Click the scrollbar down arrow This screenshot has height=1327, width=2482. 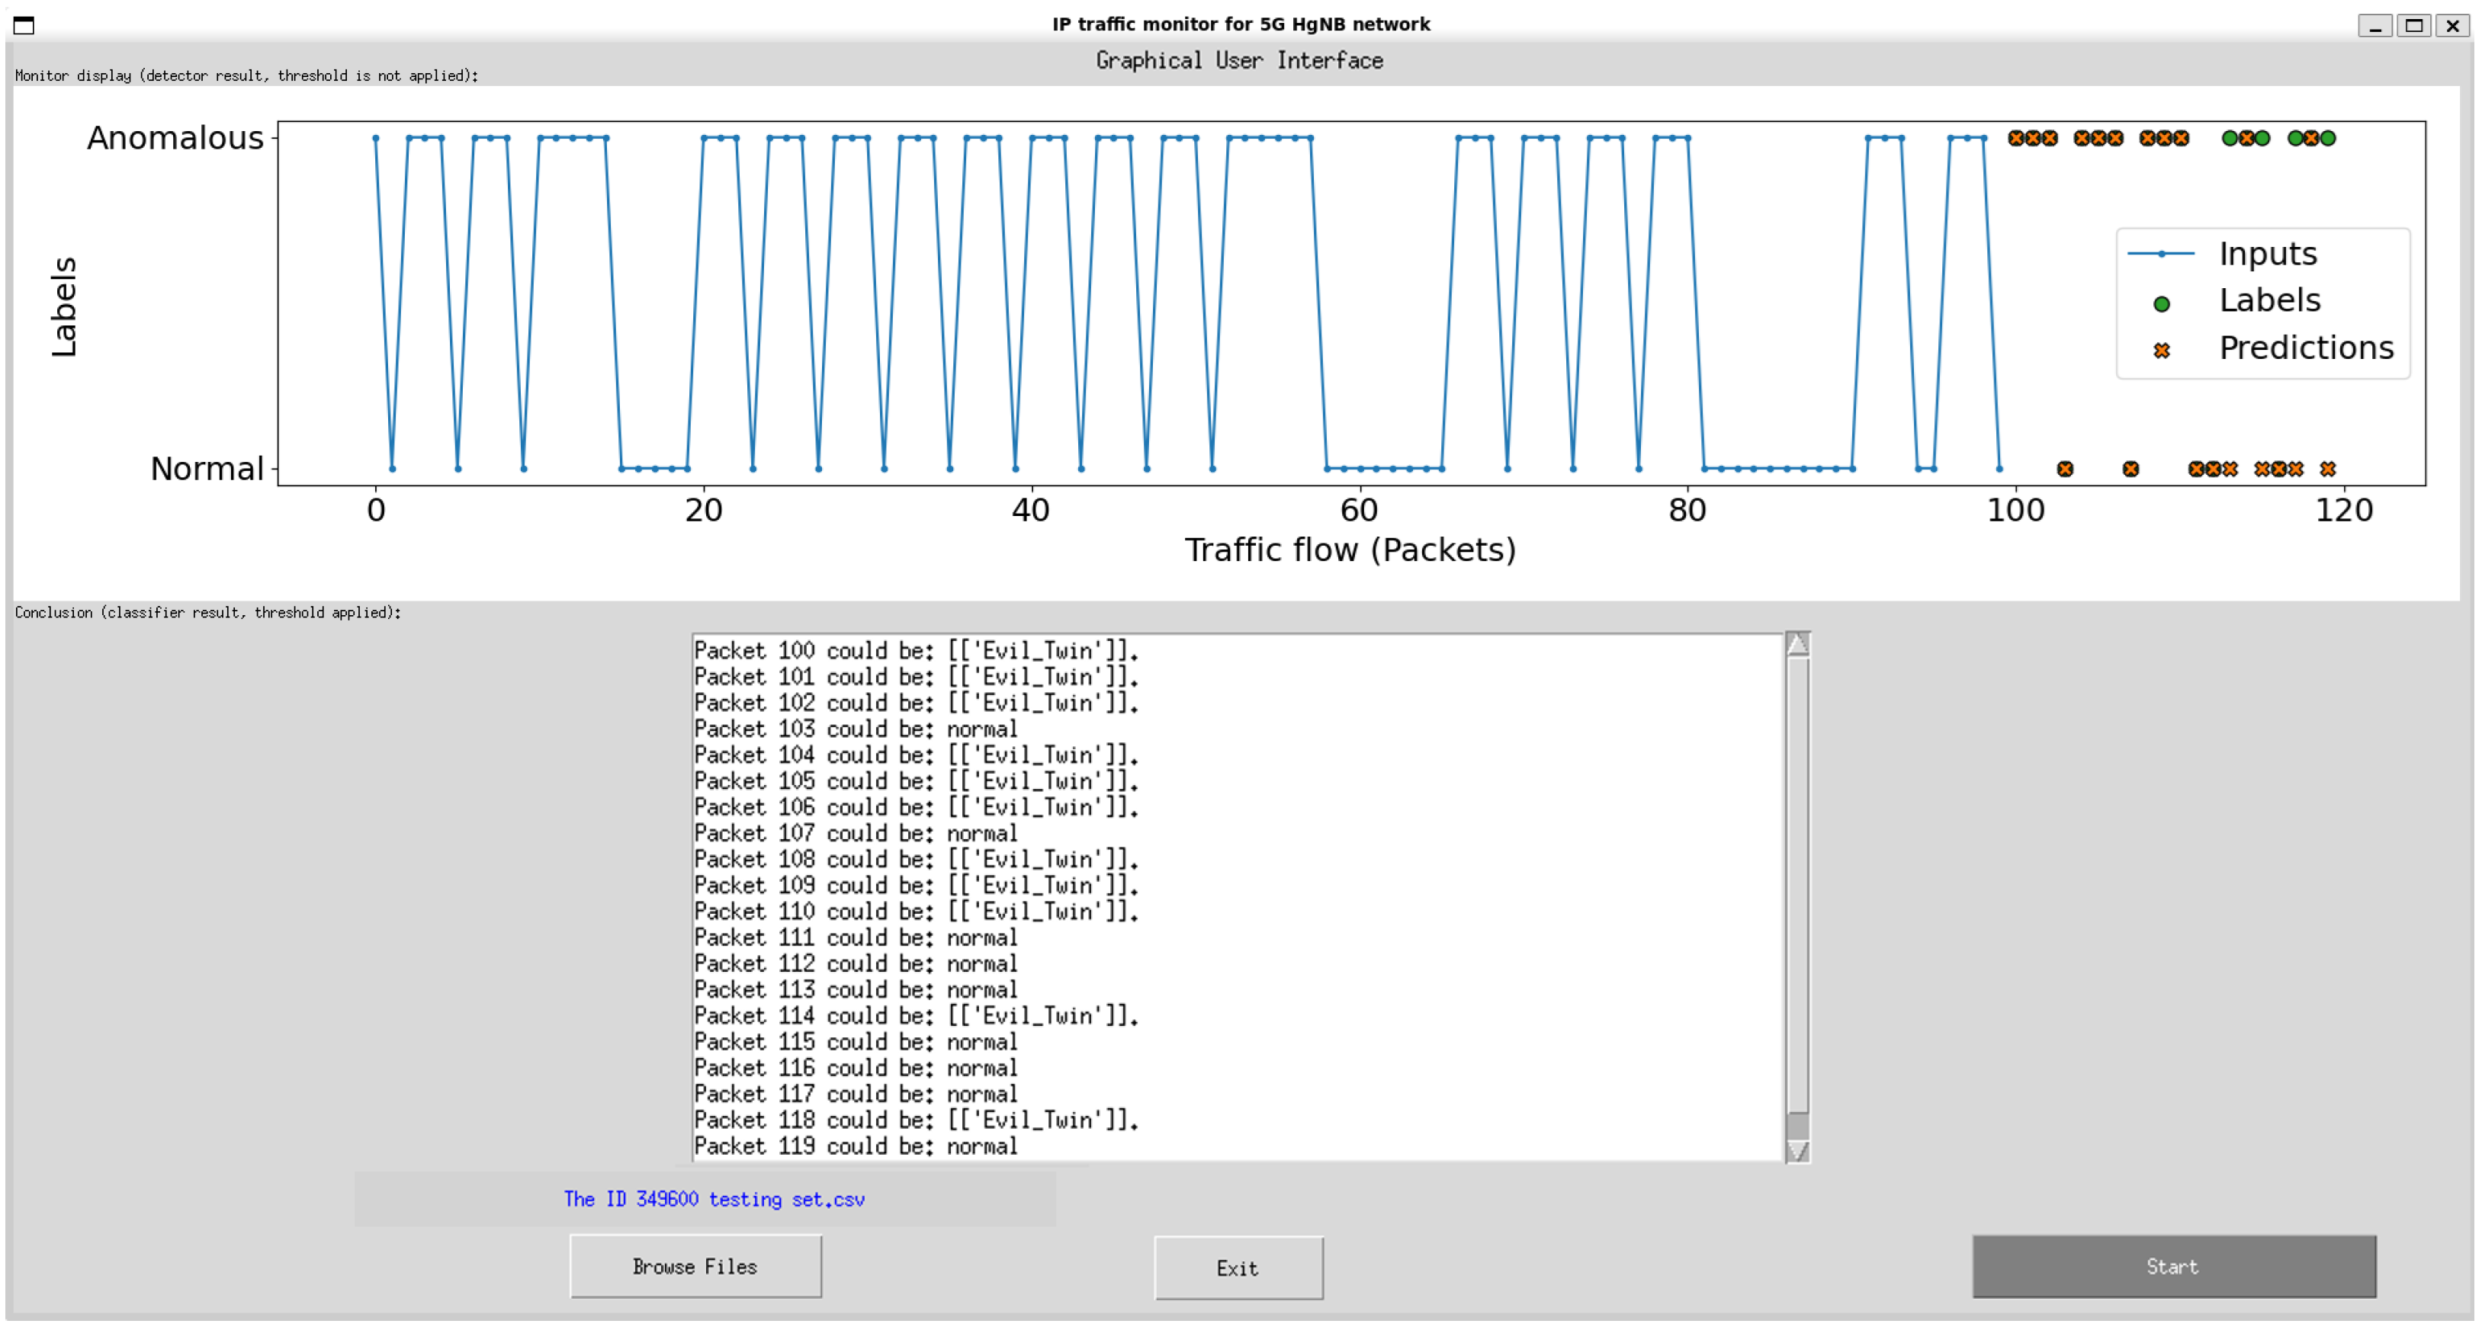(1797, 1150)
